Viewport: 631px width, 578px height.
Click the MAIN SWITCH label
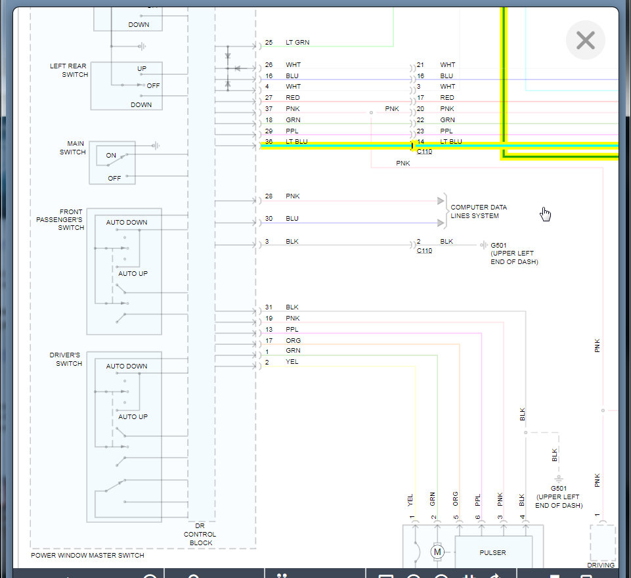pyautogui.click(x=73, y=148)
